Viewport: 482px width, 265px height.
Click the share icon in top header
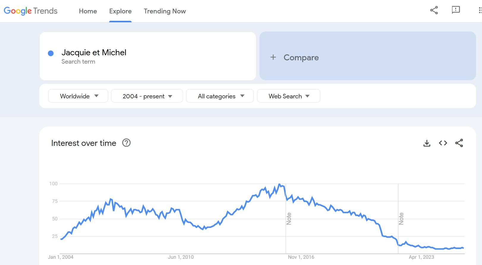[434, 10]
